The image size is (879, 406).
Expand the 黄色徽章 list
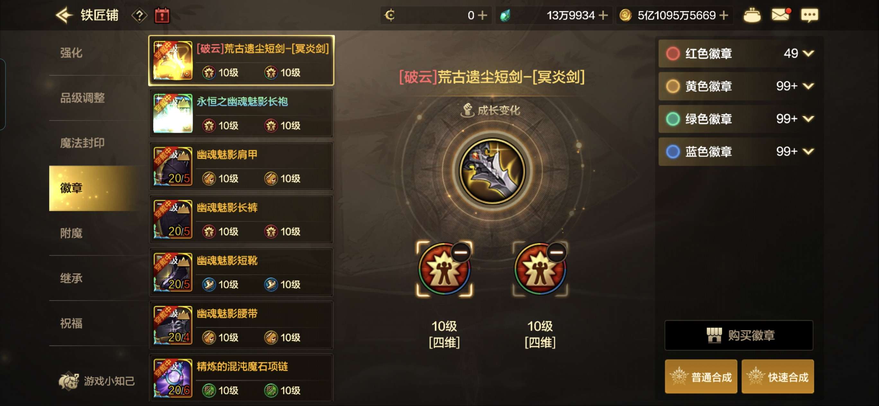coord(808,86)
